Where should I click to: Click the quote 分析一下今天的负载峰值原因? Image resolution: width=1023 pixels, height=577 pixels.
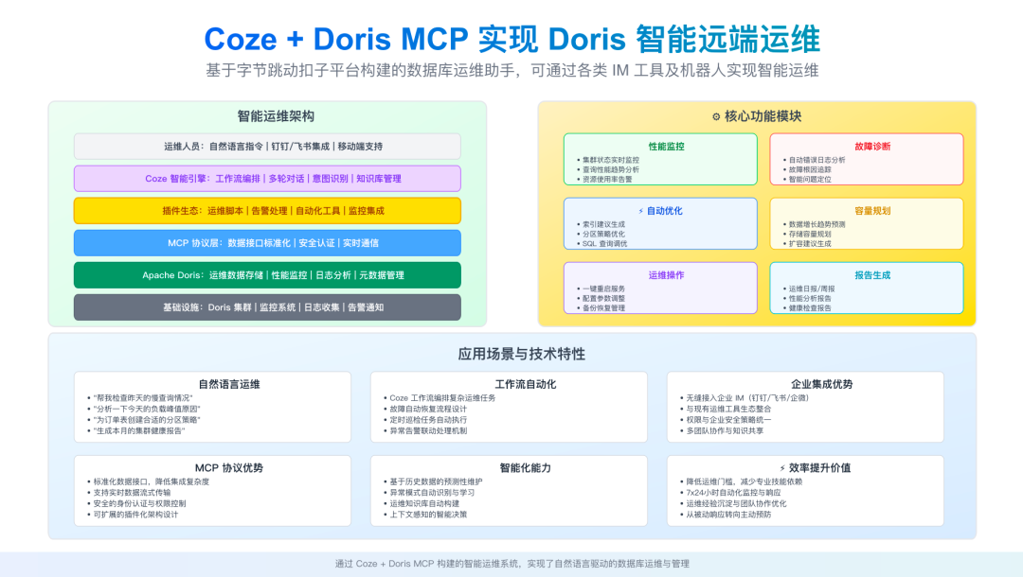147,409
